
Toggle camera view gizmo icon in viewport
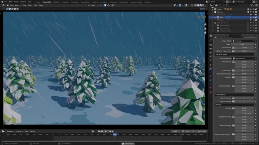205,33
